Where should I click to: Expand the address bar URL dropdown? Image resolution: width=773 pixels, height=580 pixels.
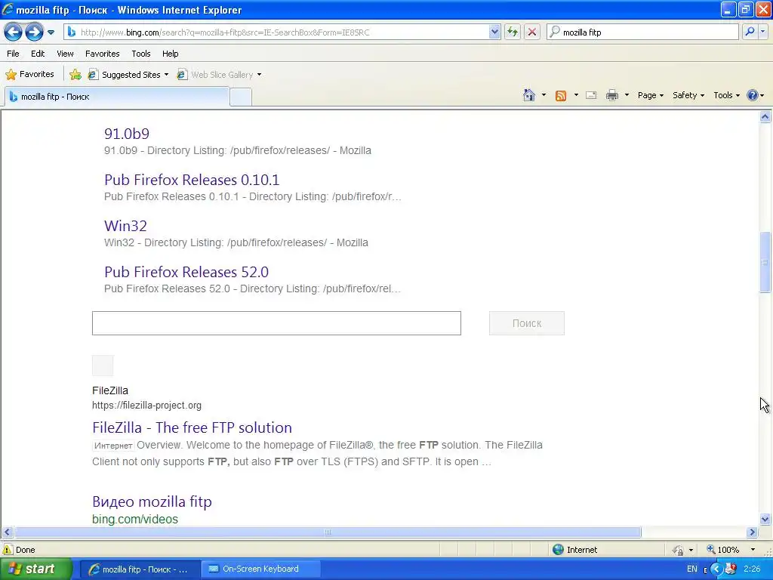494,32
